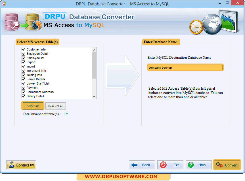Screen dimensions: 245x181
Task: Click the Select MS Access Table(s) heading
Action: tap(37, 42)
